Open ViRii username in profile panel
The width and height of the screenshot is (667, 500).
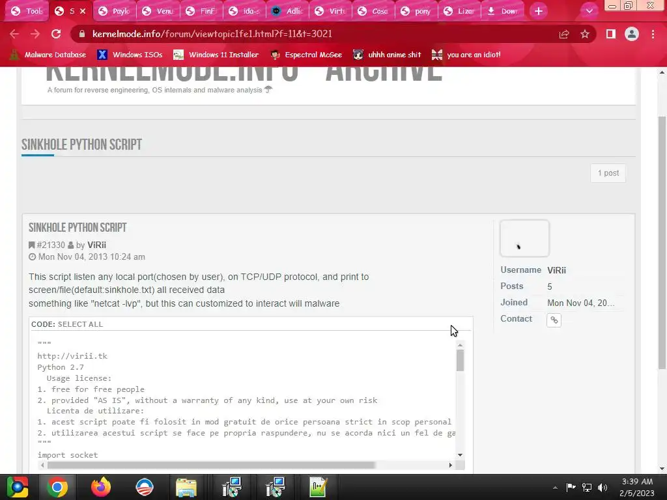556,270
